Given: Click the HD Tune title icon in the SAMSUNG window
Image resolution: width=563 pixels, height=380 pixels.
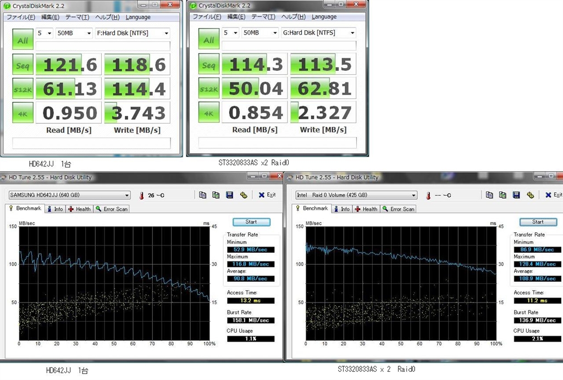Looking at the screenshot, I should pos(4,177).
